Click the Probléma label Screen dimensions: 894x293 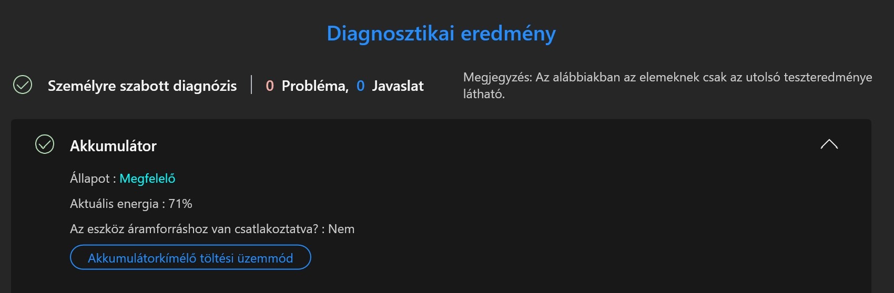click(x=314, y=86)
